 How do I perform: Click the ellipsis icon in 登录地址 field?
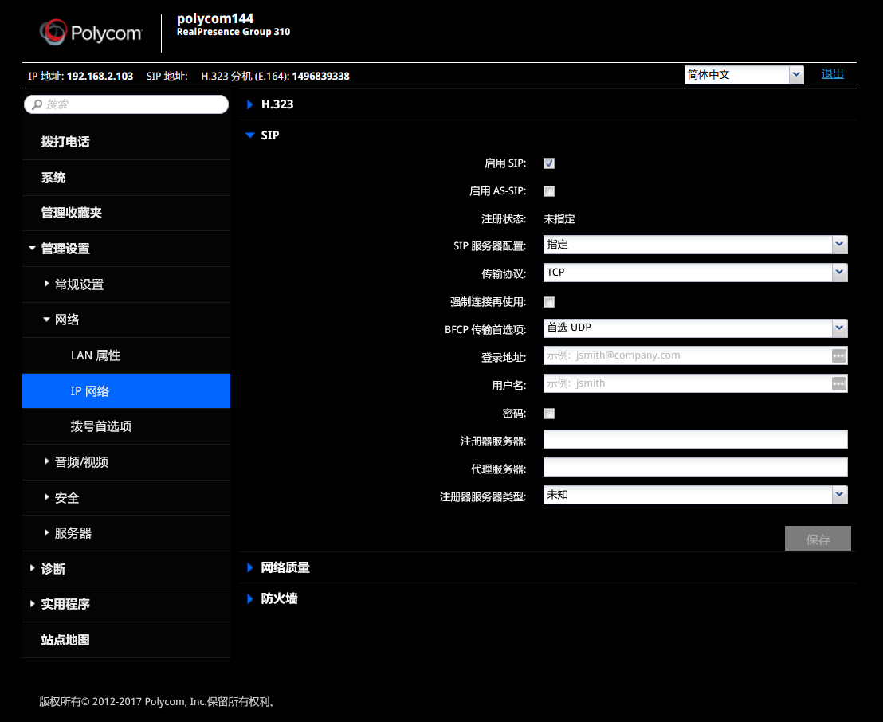click(x=838, y=356)
